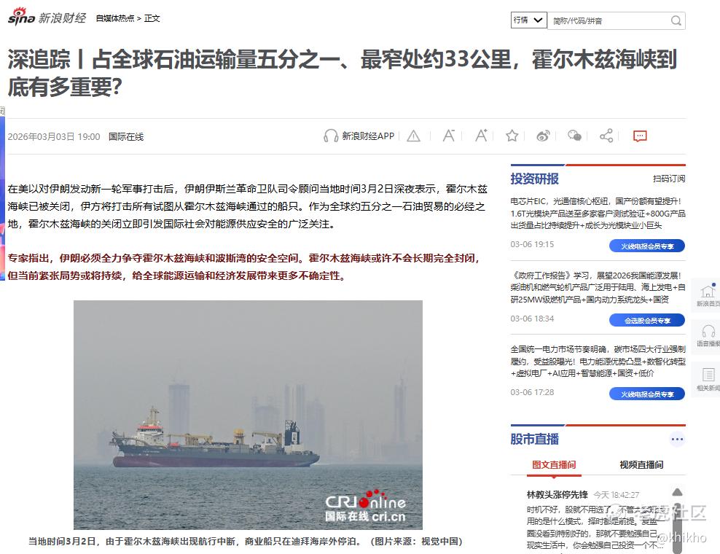
Task: Open the ship photo thumbnail
Action: click(248, 415)
